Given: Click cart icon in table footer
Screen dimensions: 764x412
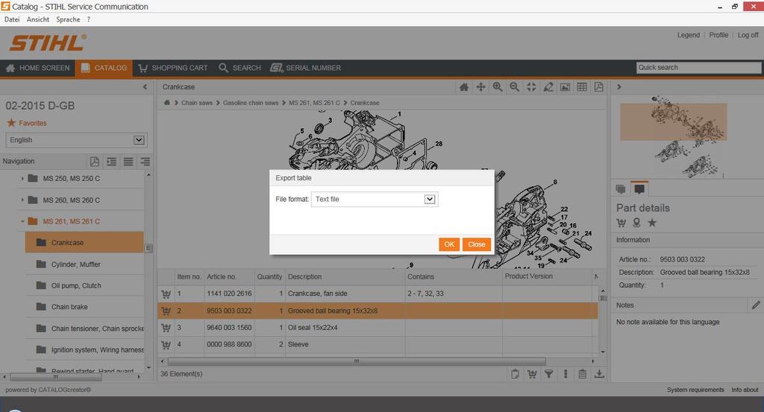Looking at the screenshot, I should (532, 373).
